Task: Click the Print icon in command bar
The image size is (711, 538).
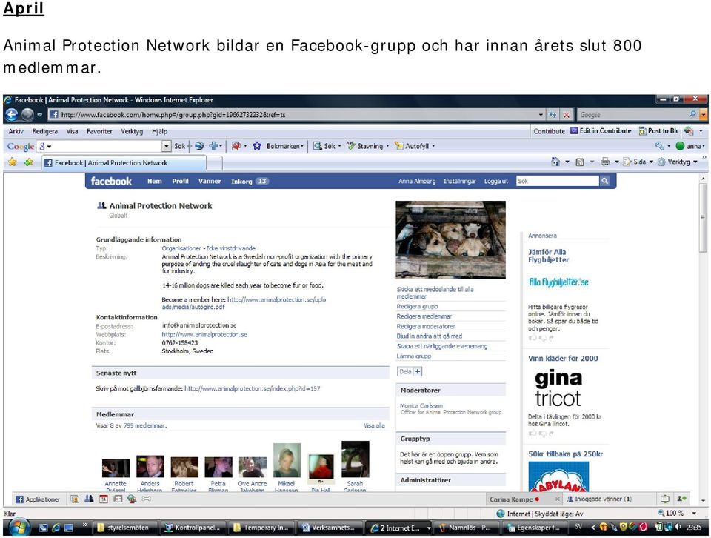Action: tap(605, 162)
